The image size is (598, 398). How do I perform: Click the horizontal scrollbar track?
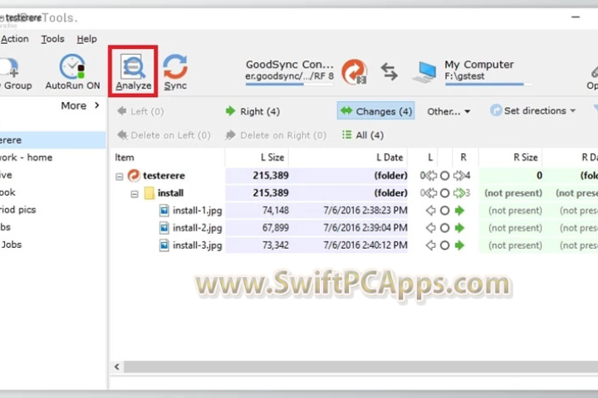click(360, 366)
